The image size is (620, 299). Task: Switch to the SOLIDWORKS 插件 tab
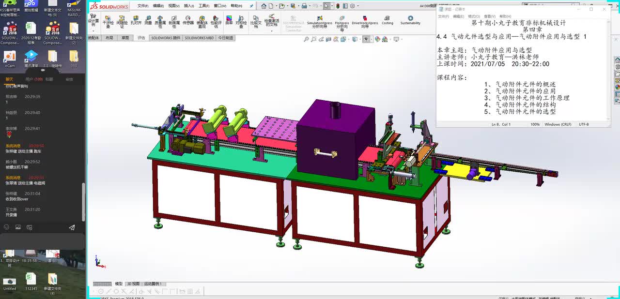pyautogui.click(x=166, y=38)
